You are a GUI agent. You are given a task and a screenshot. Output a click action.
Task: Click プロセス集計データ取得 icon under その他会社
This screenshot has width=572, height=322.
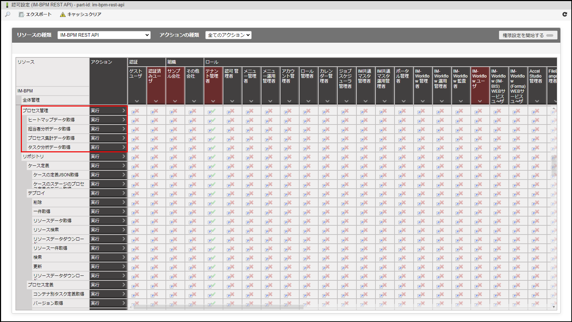click(x=193, y=139)
